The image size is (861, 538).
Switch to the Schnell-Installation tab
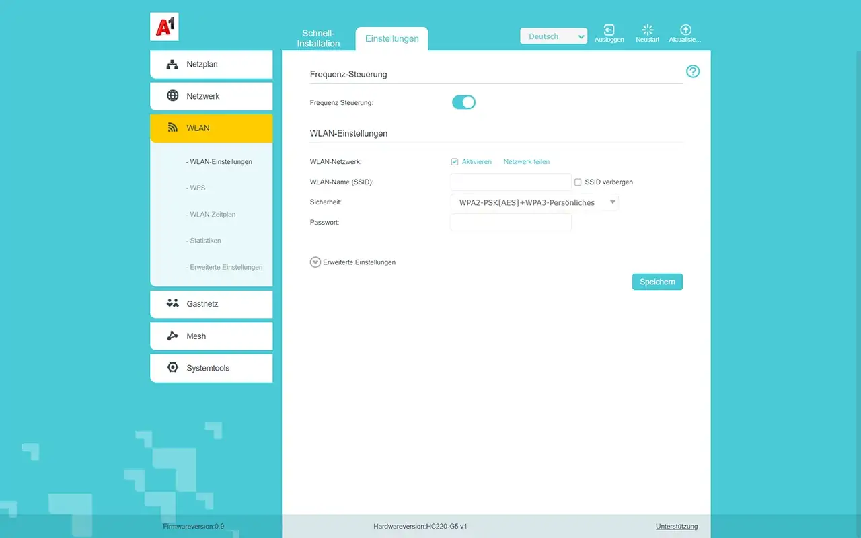(318, 38)
